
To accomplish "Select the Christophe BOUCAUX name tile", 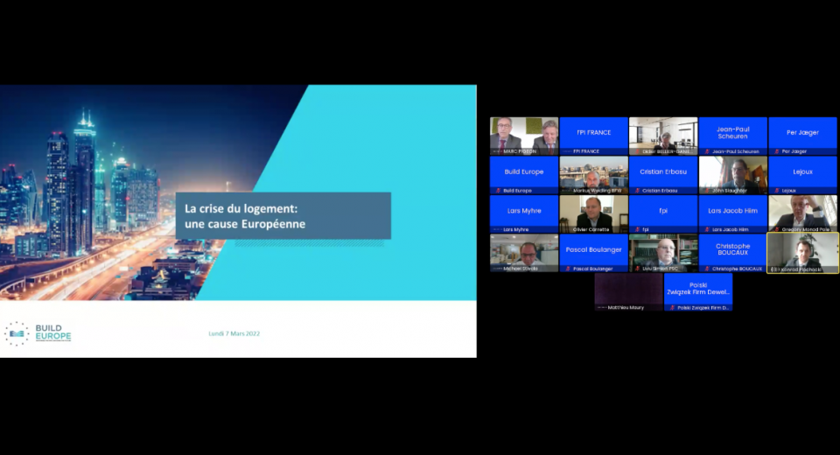I will 733,253.
